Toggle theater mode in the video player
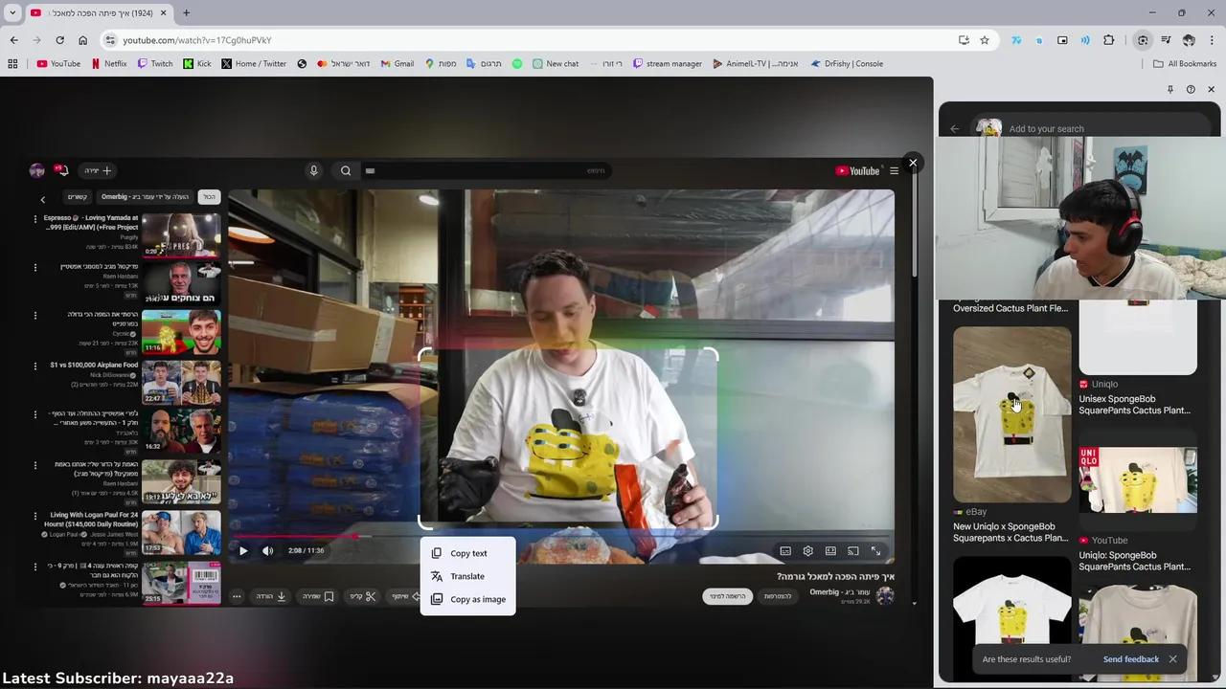The width and height of the screenshot is (1226, 689). click(x=830, y=551)
